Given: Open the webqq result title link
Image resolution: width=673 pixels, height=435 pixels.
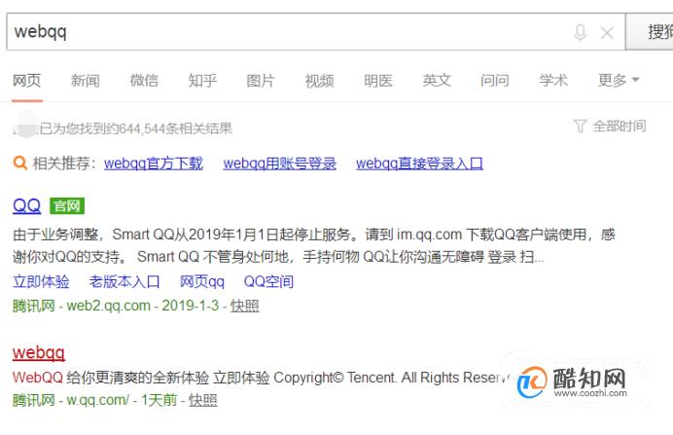Looking at the screenshot, I should (x=39, y=353).
